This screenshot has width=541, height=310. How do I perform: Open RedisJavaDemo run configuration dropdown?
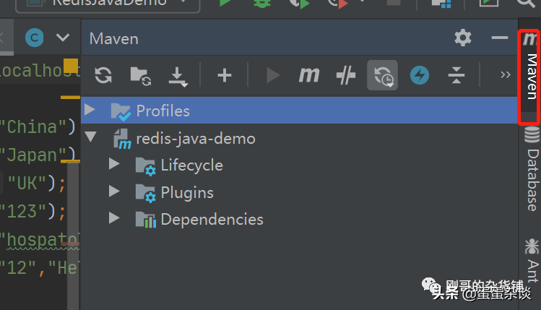[108, 5]
